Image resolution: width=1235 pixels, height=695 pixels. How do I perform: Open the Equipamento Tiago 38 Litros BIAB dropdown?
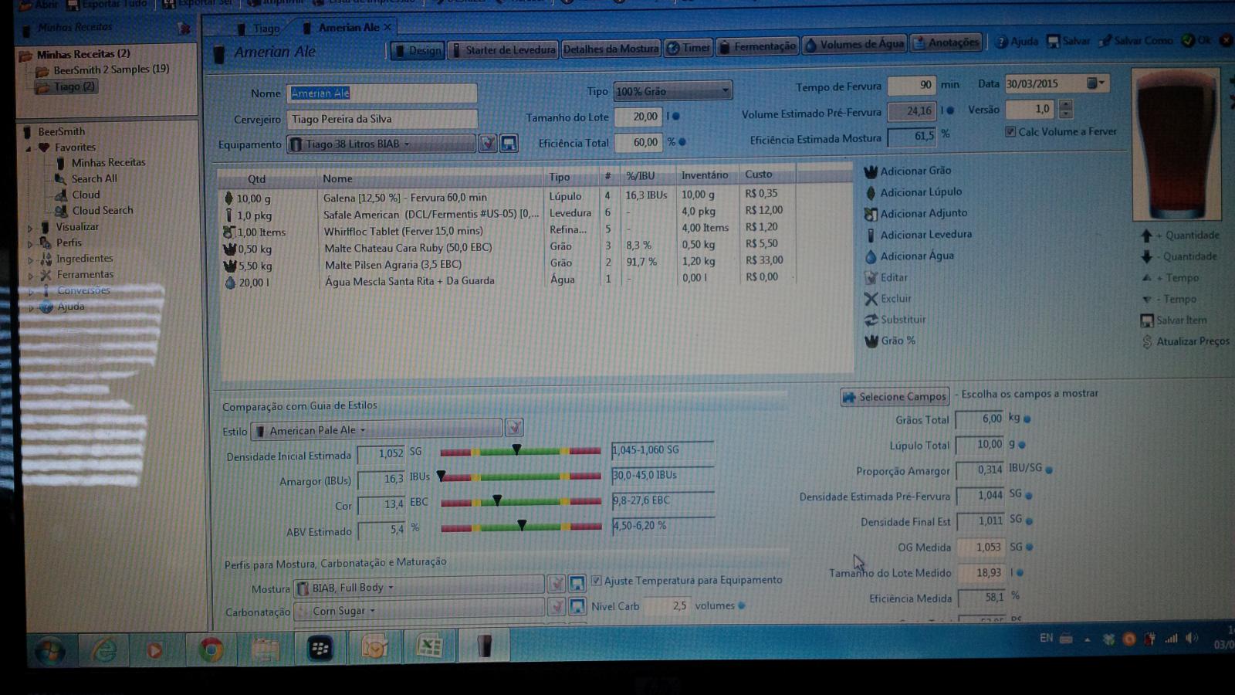pyautogui.click(x=381, y=144)
